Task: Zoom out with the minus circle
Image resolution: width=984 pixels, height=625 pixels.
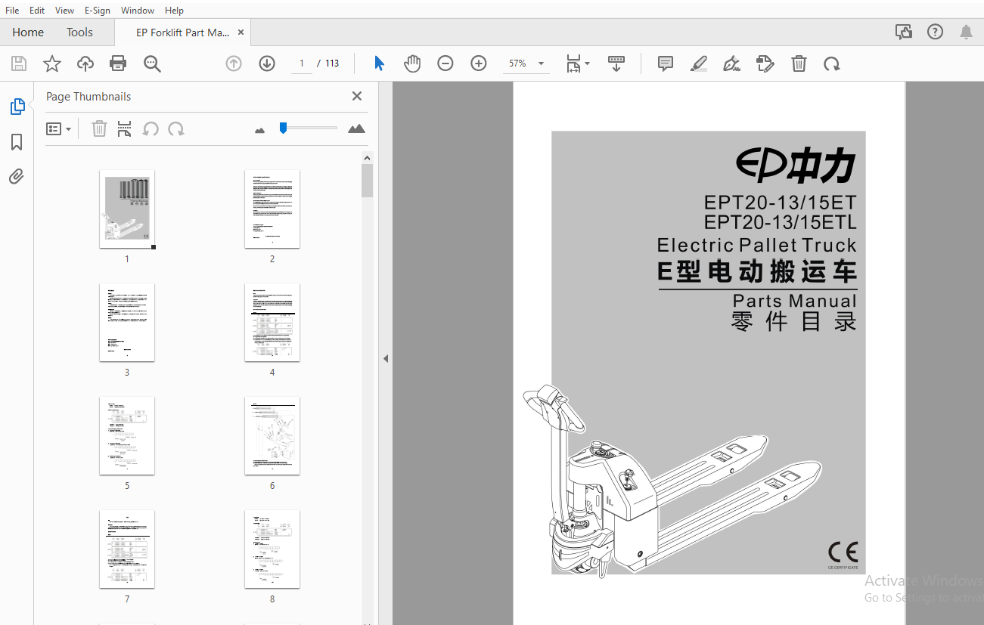Action: tap(445, 63)
